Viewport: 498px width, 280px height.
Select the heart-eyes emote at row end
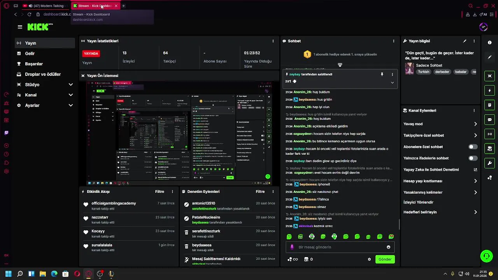click(391, 236)
